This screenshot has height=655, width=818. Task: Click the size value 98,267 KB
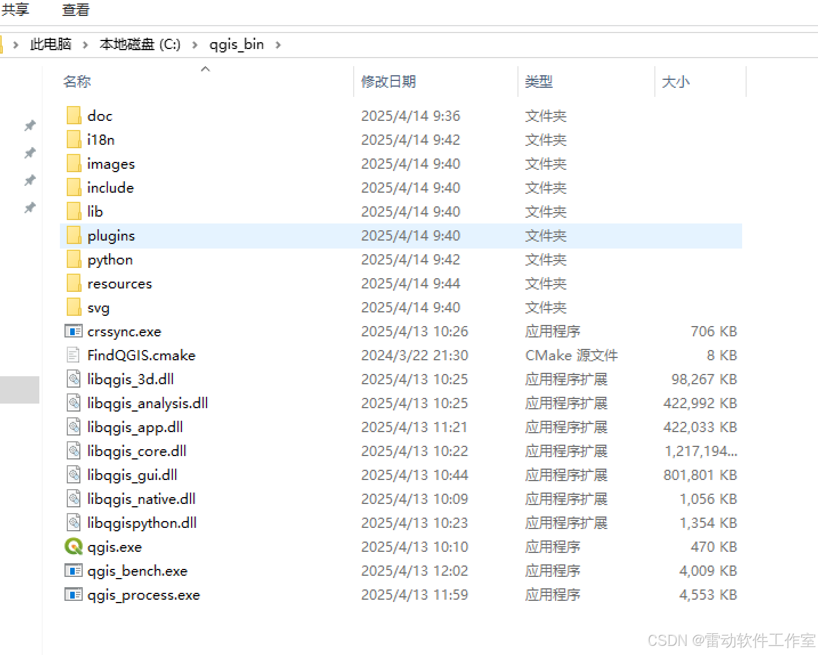[704, 379]
